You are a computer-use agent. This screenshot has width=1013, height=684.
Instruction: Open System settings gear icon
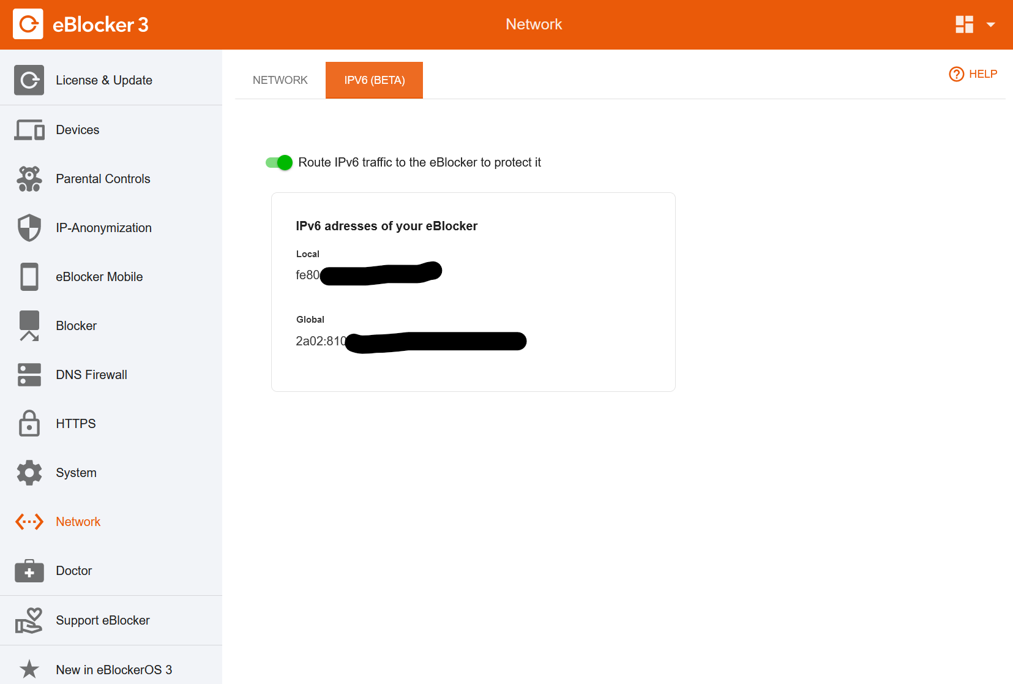point(29,473)
